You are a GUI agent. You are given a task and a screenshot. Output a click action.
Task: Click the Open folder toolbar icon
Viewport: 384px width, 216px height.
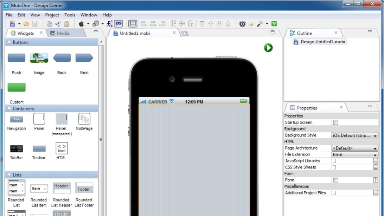click(26, 24)
